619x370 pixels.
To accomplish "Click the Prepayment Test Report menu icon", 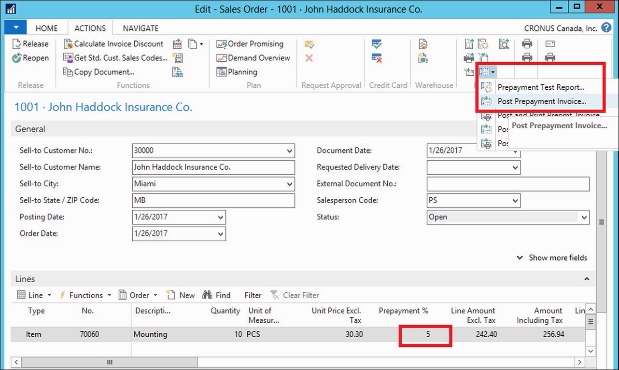I will [487, 87].
